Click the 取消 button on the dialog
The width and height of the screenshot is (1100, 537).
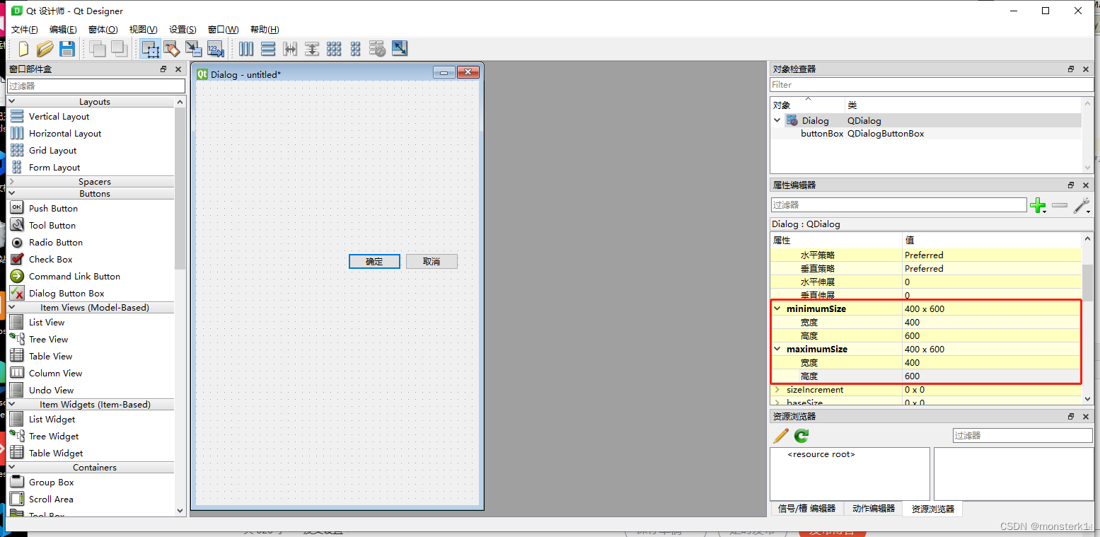tap(432, 261)
